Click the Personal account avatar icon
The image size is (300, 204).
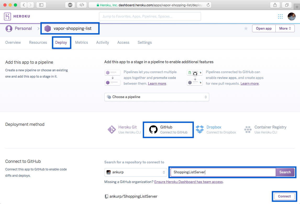(x=9, y=29)
